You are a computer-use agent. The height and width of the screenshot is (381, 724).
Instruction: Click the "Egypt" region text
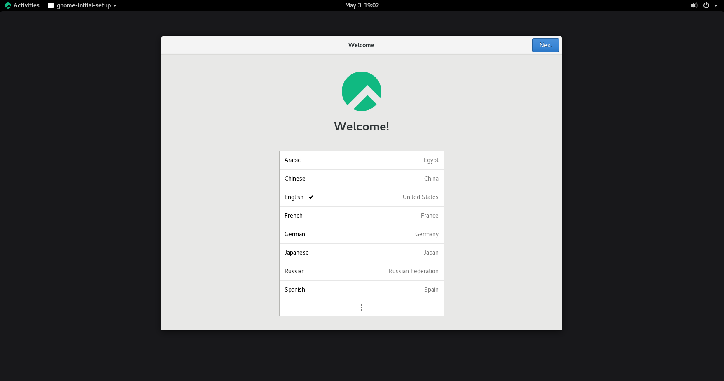tap(431, 160)
